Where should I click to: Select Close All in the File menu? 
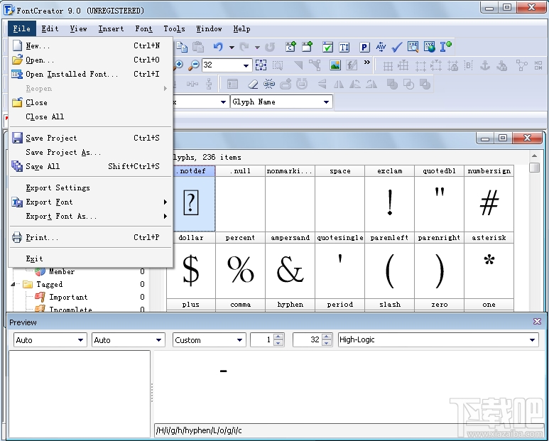(x=91, y=117)
